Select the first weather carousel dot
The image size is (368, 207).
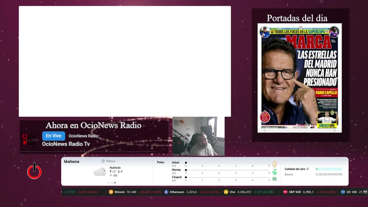coord(109,183)
